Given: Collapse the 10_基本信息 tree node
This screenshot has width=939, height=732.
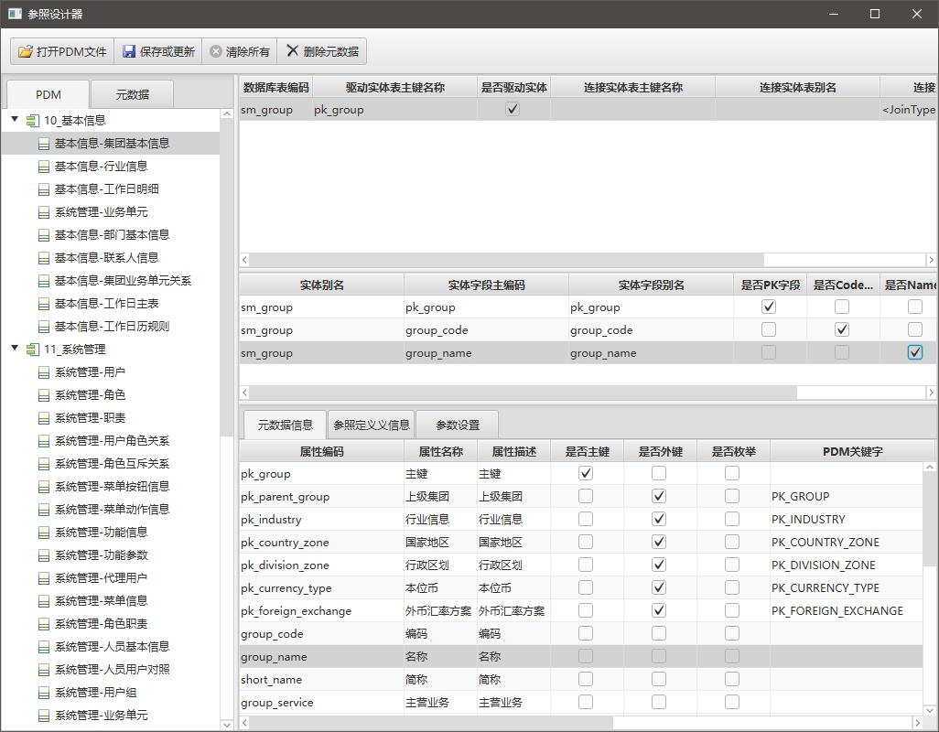Looking at the screenshot, I should click(x=15, y=119).
